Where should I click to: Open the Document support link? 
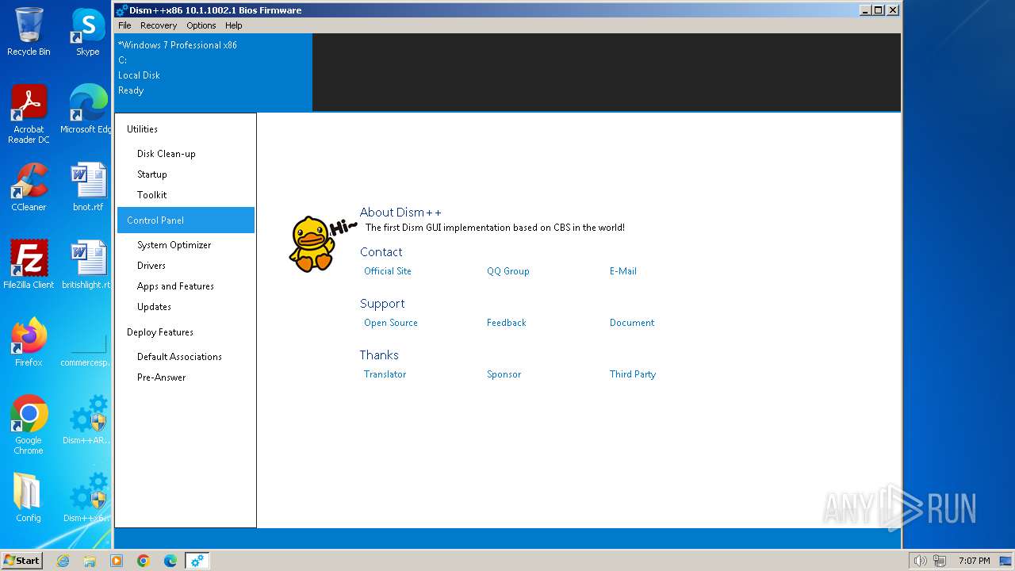[x=632, y=323]
